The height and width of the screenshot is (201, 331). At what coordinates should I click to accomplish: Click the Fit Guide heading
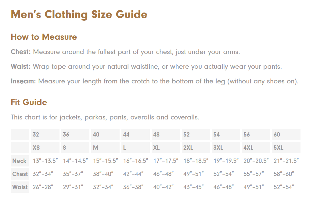29,102
